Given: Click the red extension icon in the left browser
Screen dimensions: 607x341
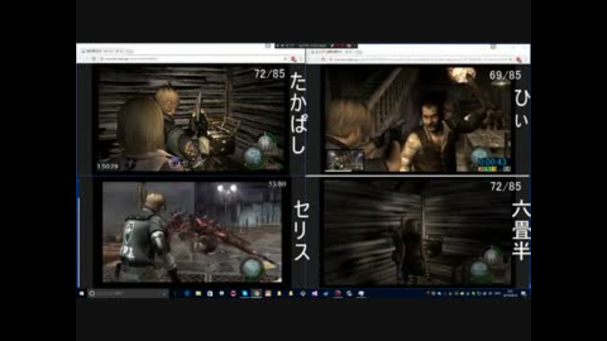Looking at the screenshot, I should coord(294,59).
